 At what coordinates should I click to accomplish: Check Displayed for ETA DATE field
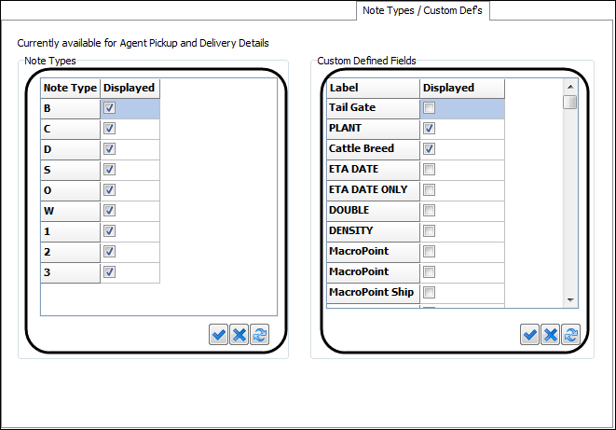point(429,169)
